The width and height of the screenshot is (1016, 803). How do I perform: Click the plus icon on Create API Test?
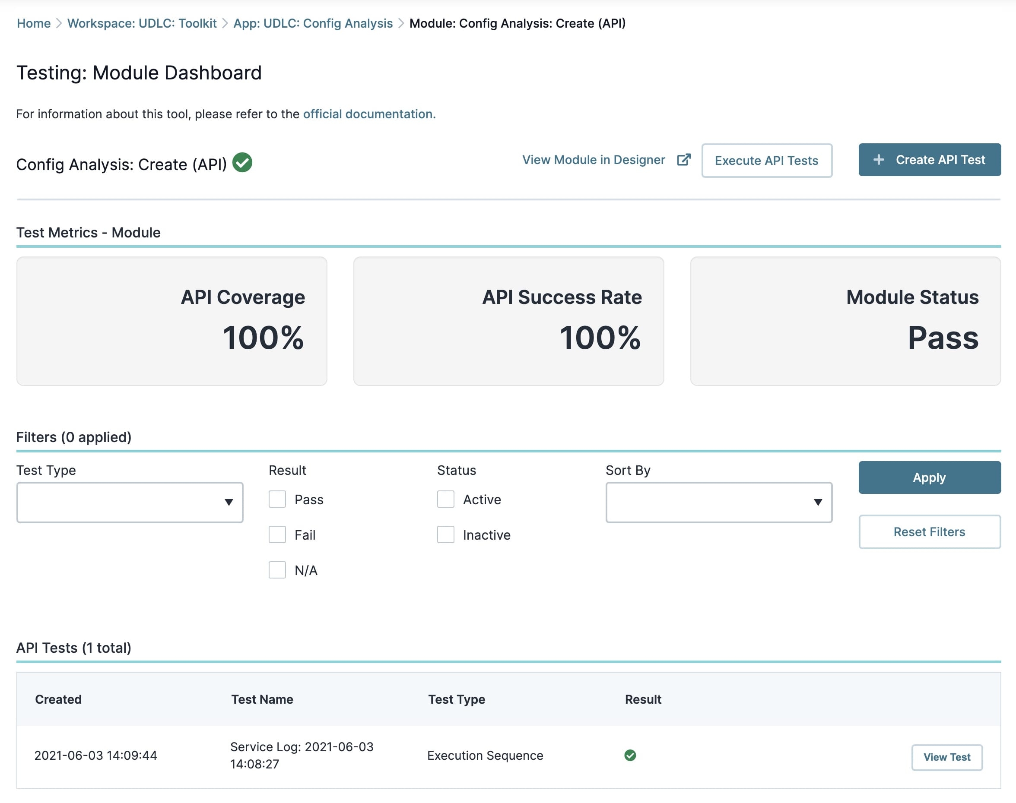coord(878,160)
